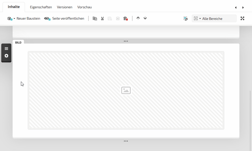Viewport: 252px width, 151px height.
Task: Click the Neuer Baustein button
Action: pyautogui.click(x=28, y=18)
